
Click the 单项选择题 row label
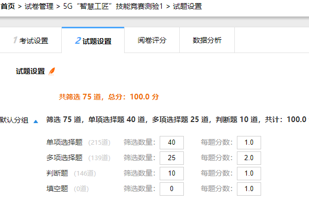coord(64,142)
